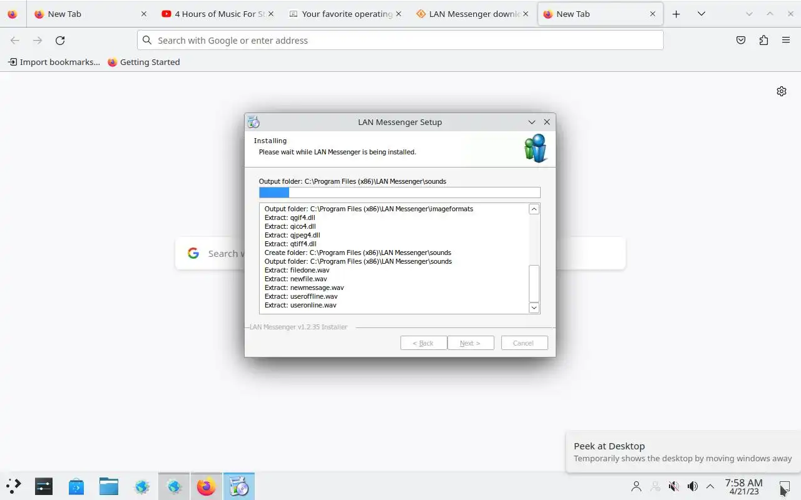801x500 pixels.
Task: Select LAN Messenger installer taskbar entry
Action: [239, 486]
